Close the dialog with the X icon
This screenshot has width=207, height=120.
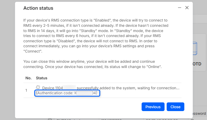187,8
